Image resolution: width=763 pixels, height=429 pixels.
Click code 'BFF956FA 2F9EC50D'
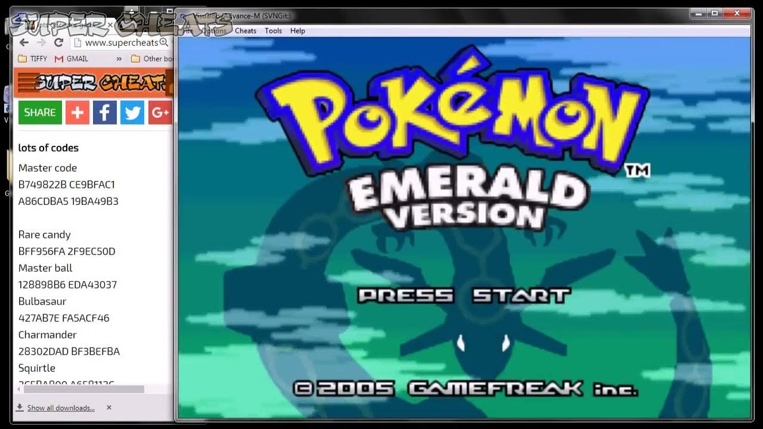[x=67, y=251]
